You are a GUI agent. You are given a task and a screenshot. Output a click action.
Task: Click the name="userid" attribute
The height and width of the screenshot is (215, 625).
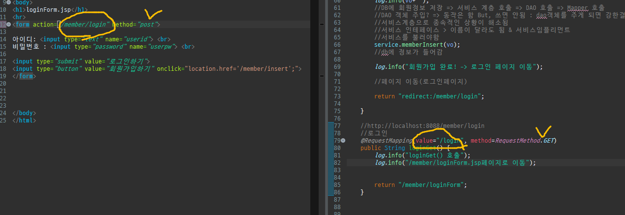pos(129,39)
